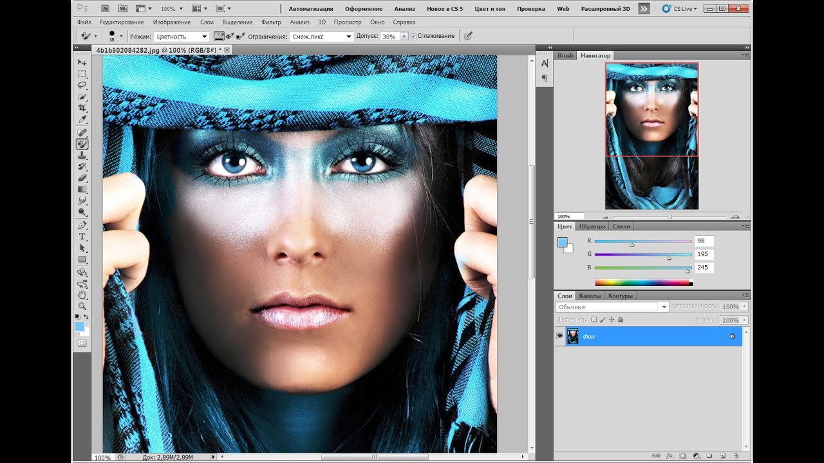Screen dimensions: 824x463
Task: Click the foreground color swatch in Цвет panel
Action: (x=562, y=242)
